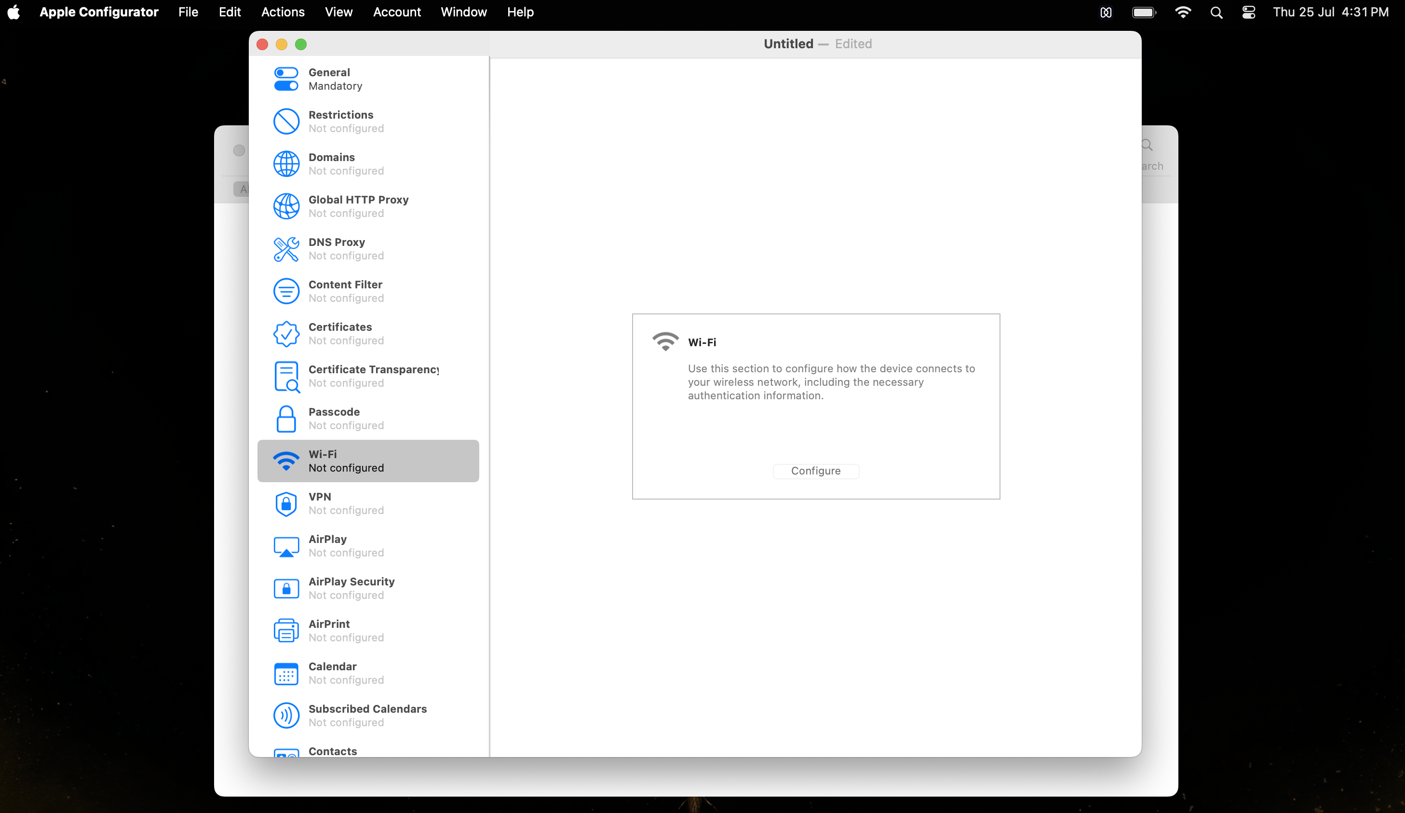The width and height of the screenshot is (1405, 813).
Task: Select the AirPlay Security label
Action: (x=351, y=582)
